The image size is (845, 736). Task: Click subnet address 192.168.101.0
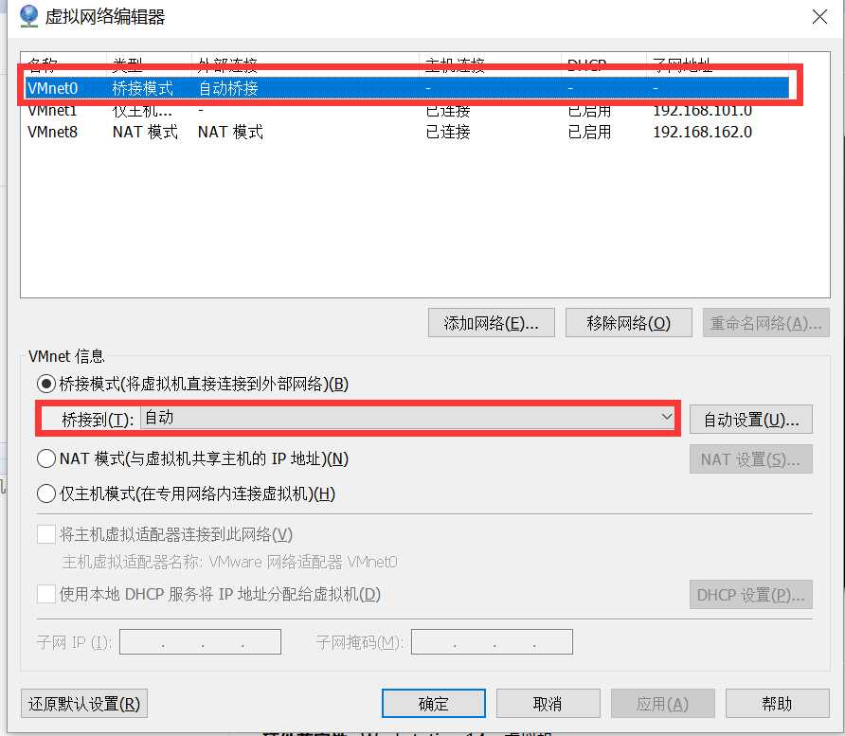(x=702, y=111)
